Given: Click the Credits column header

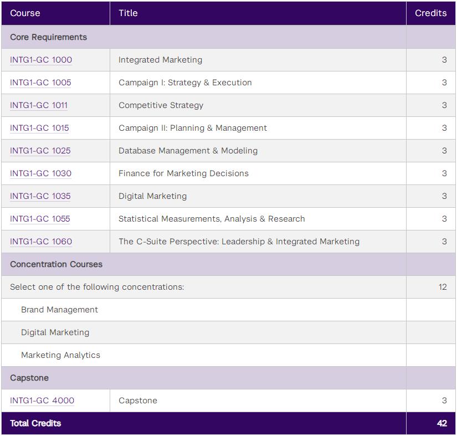Looking at the screenshot, I should pos(431,13).
